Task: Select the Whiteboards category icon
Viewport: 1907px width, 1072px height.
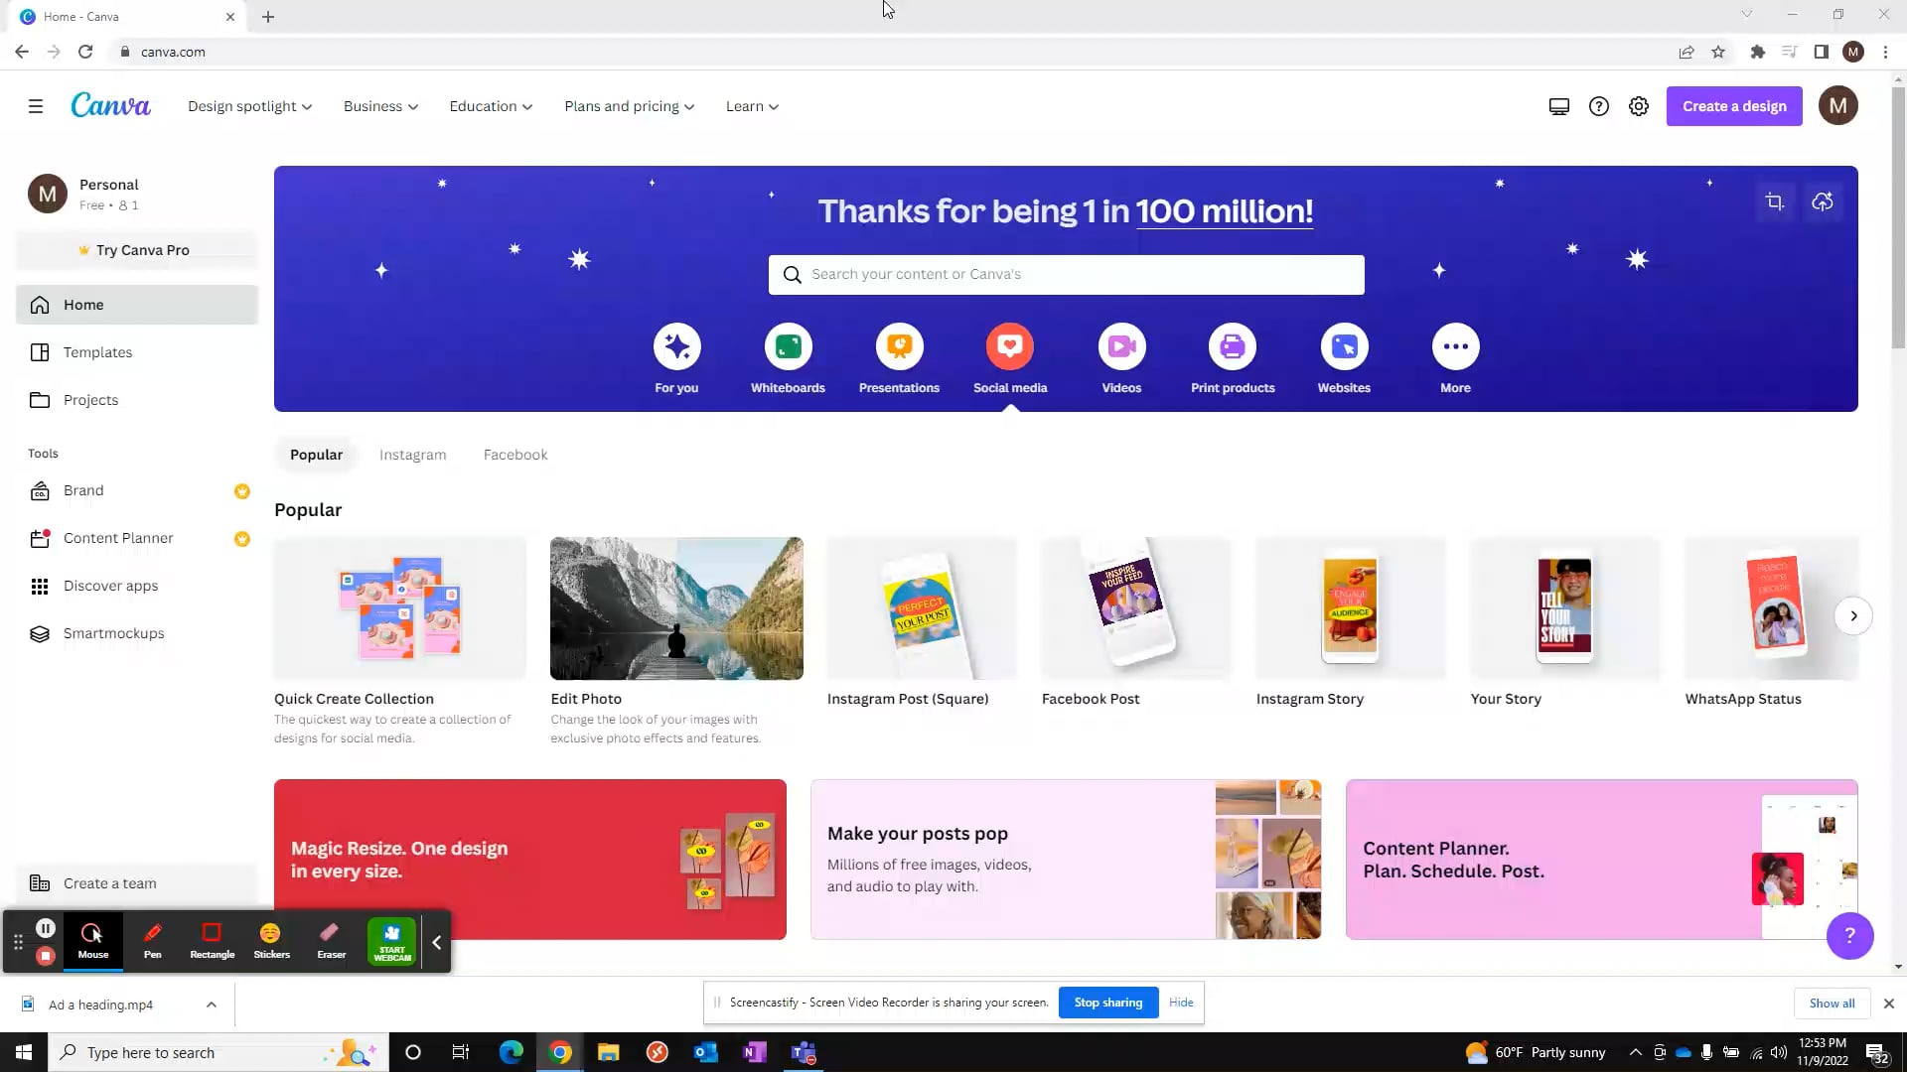Action: (788, 346)
